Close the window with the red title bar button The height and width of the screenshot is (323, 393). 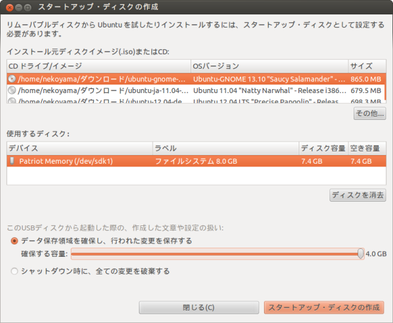(x=8, y=7)
